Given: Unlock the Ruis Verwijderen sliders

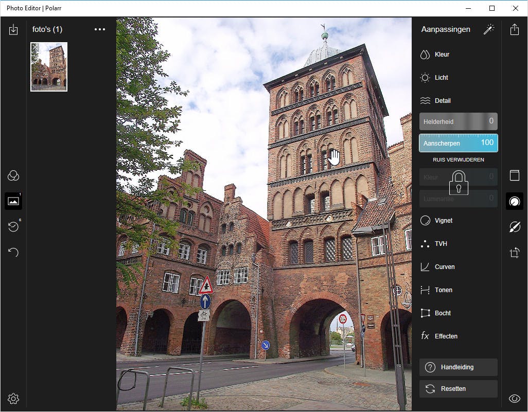Looking at the screenshot, I should 458,183.
